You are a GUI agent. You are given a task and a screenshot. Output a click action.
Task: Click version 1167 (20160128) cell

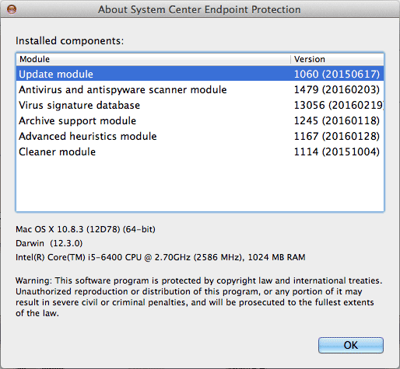click(337, 136)
